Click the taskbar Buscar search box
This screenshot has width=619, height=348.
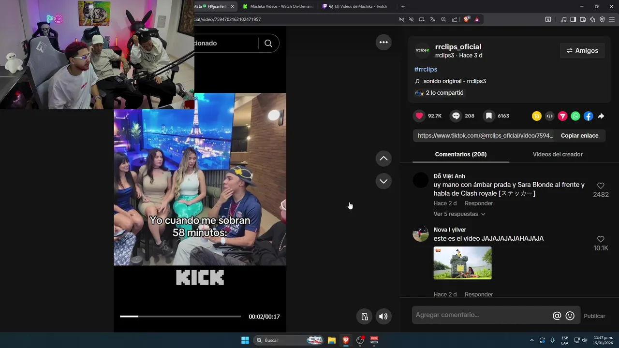(289, 340)
